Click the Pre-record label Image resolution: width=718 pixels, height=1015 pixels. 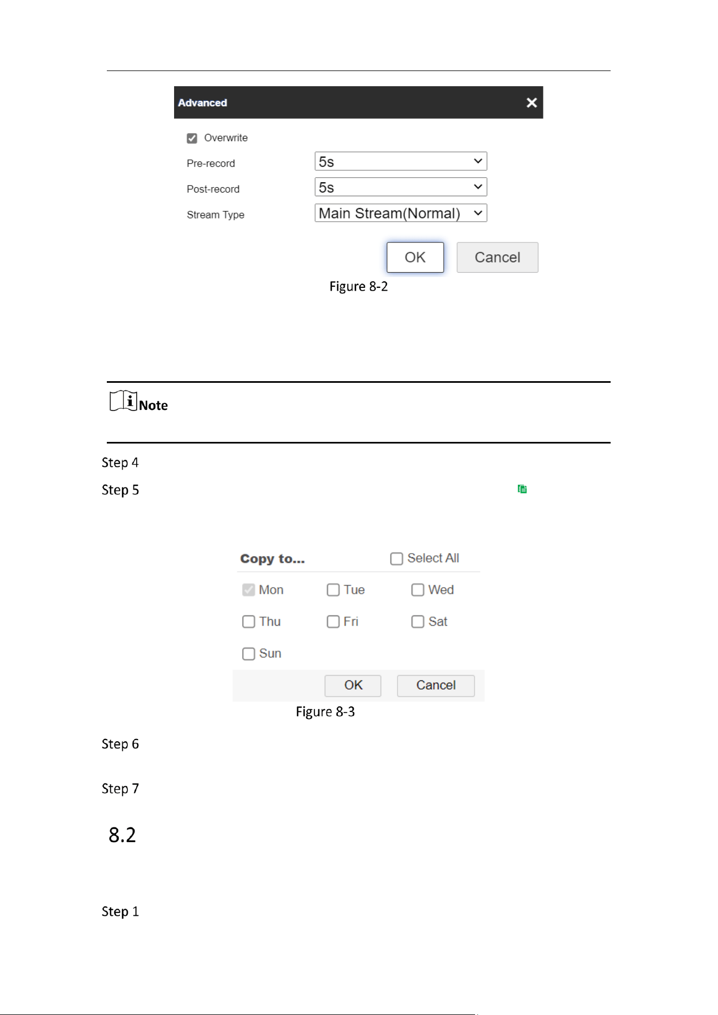coord(211,163)
